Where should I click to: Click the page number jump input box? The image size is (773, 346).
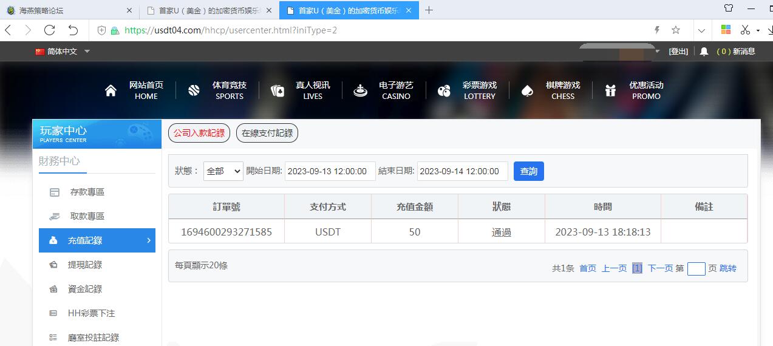click(696, 268)
